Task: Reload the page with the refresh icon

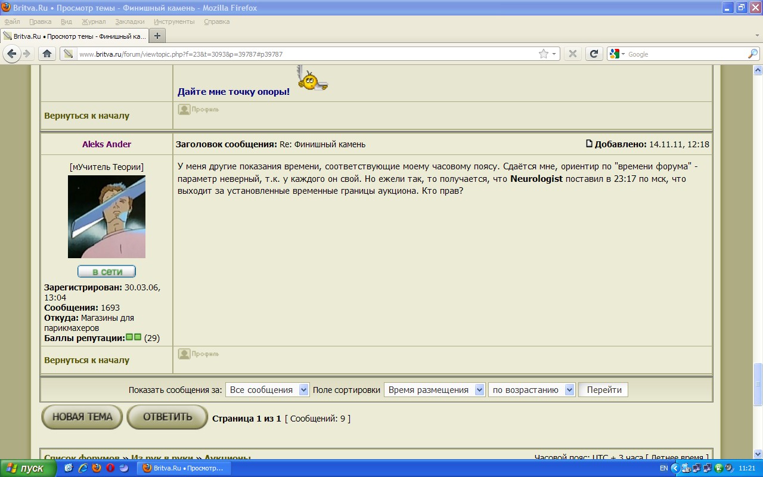Action: (594, 54)
